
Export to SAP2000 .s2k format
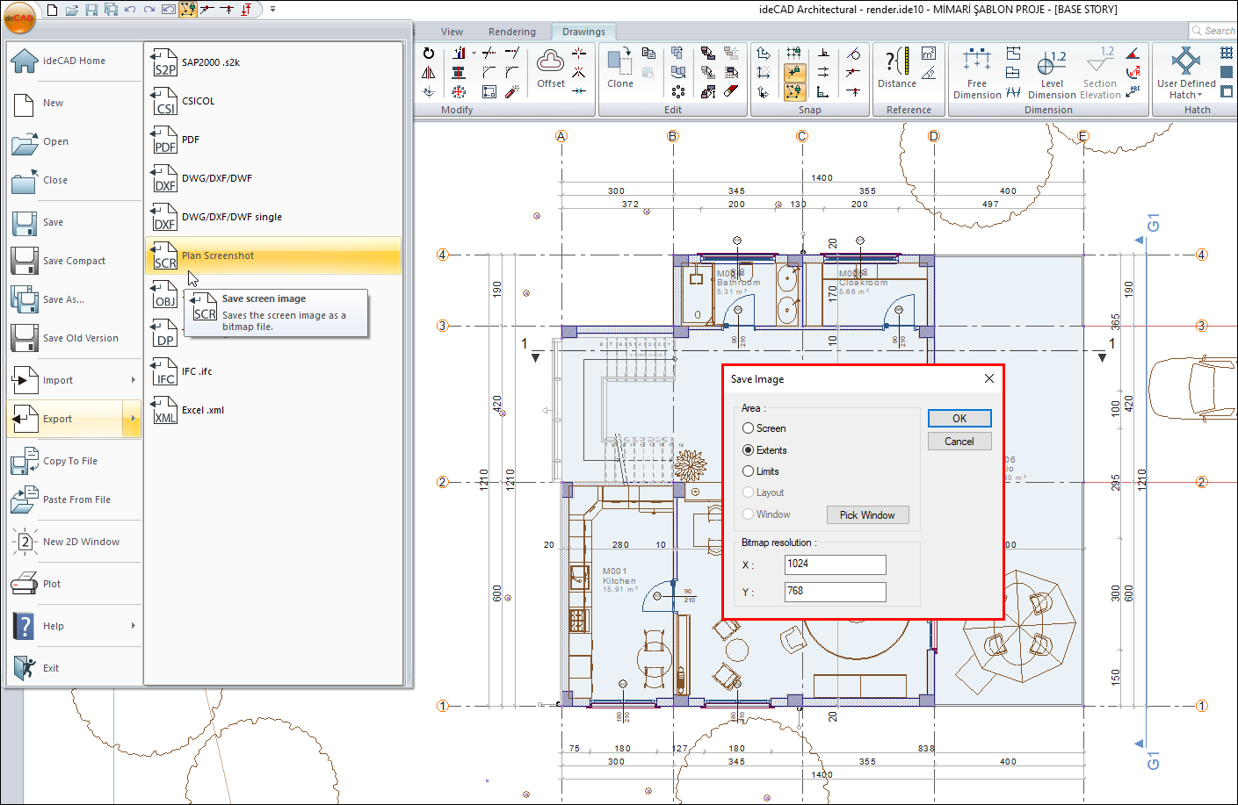click(210, 62)
